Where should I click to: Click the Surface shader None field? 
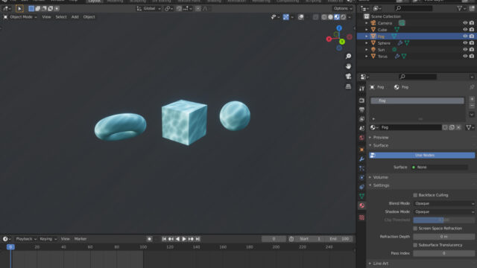click(440, 167)
